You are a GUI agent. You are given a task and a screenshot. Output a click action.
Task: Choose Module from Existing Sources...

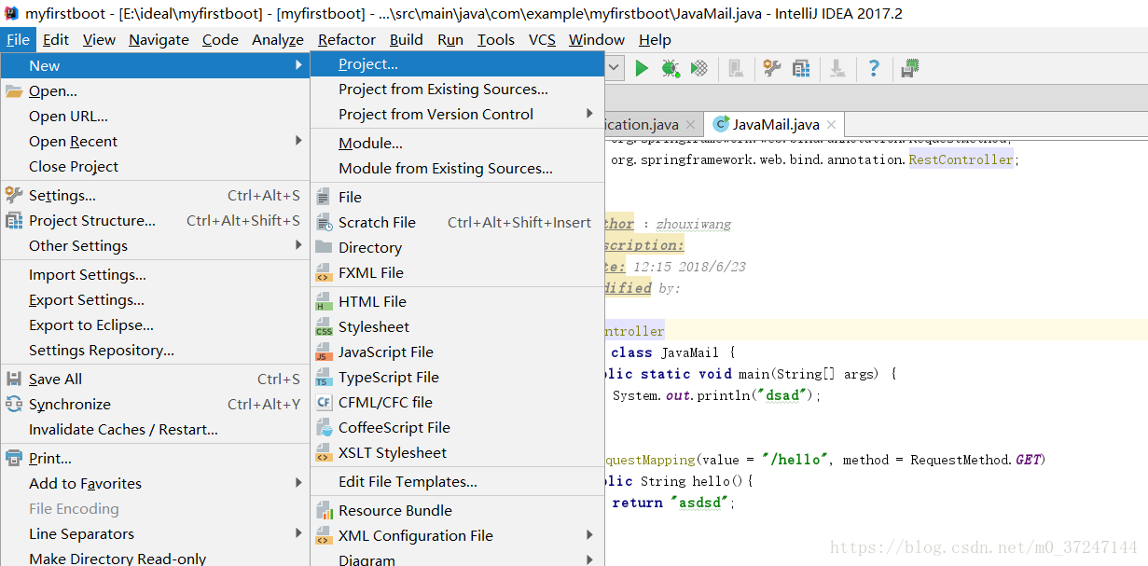tap(457, 169)
